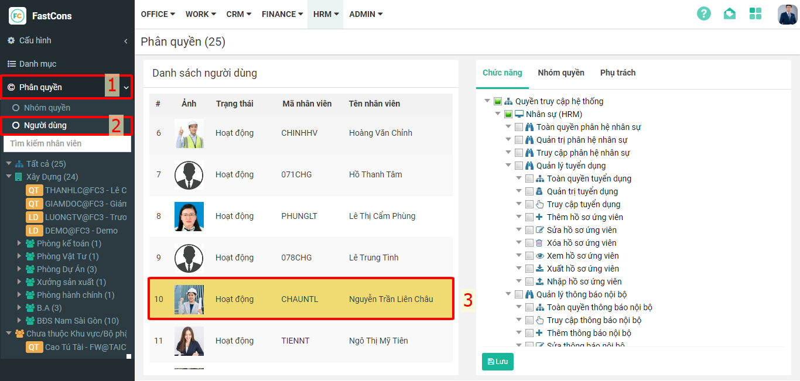Click the help question mark icon
Image resolution: width=800 pixels, height=381 pixels.
(703, 14)
